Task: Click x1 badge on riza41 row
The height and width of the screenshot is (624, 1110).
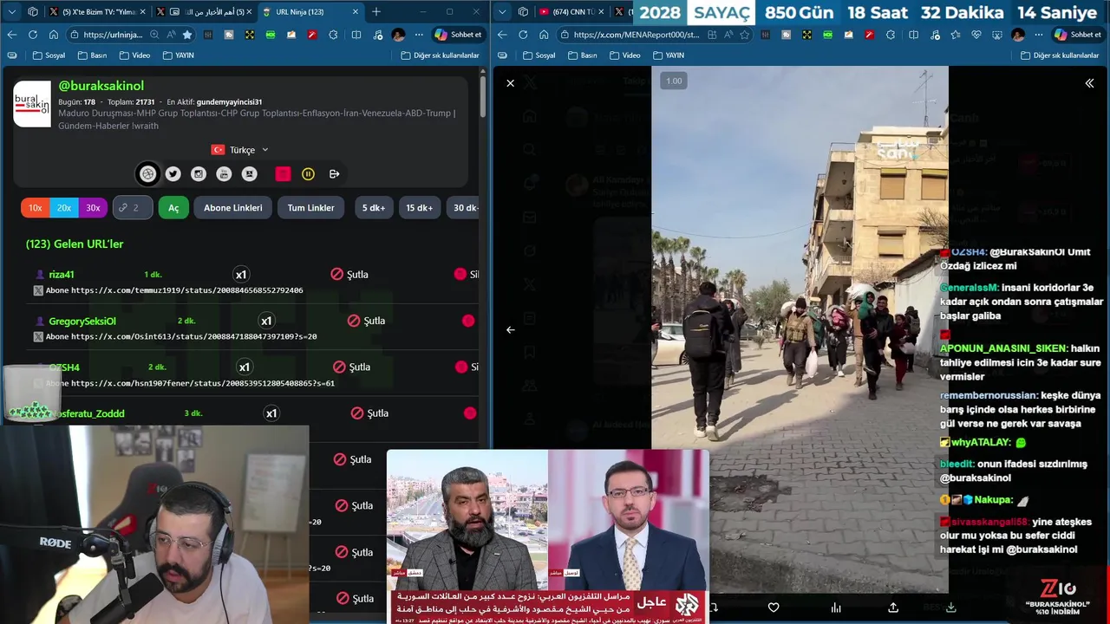Action: pos(241,275)
